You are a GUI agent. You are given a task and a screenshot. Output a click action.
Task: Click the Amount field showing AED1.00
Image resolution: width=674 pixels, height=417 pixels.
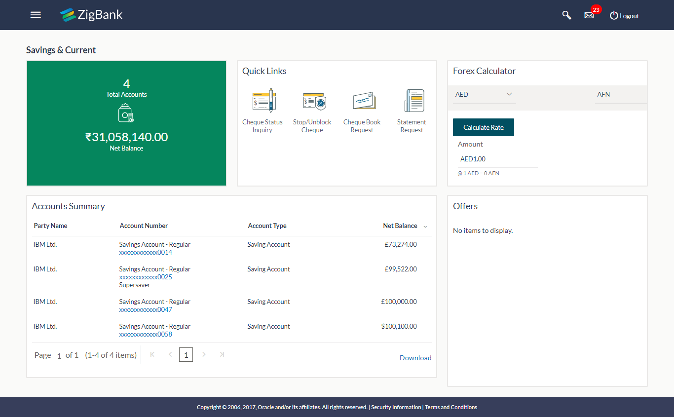(497, 159)
